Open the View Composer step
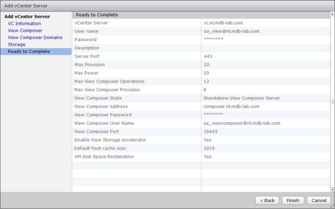The height and width of the screenshot is (209, 335). click(25, 30)
